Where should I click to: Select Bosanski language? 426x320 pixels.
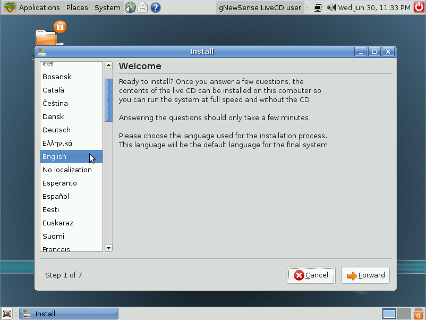tap(72, 77)
